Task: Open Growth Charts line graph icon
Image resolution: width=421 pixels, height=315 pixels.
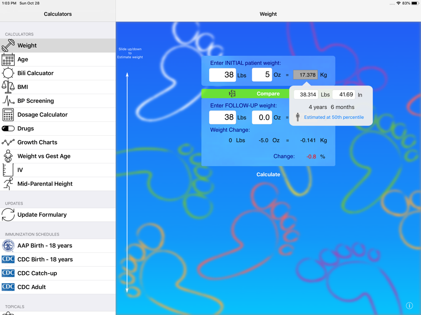Action: pos(8,142)
